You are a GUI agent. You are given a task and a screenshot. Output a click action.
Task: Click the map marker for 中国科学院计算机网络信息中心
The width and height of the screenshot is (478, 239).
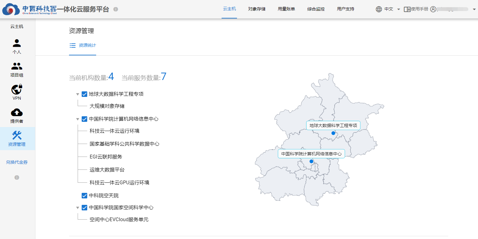pos(311,161)
